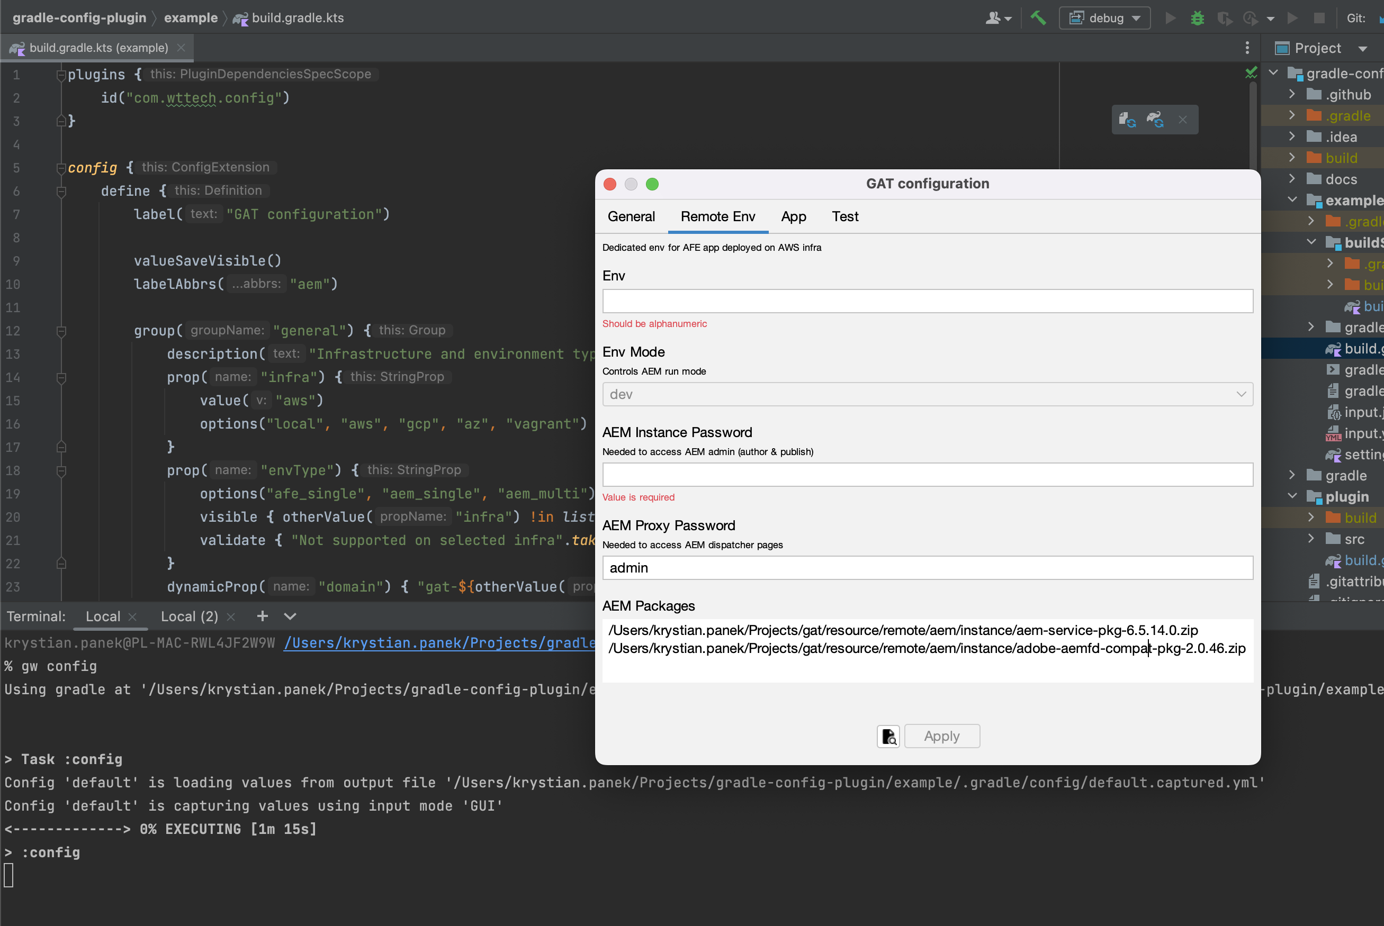Click the Load Gradle Changes elephant icon
Image resolution: width=1384 pixels, height=926 pixels.
coord(1155,120)
